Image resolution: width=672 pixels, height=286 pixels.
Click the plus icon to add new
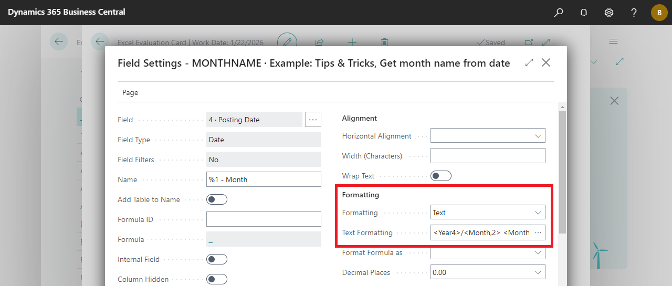352,43
